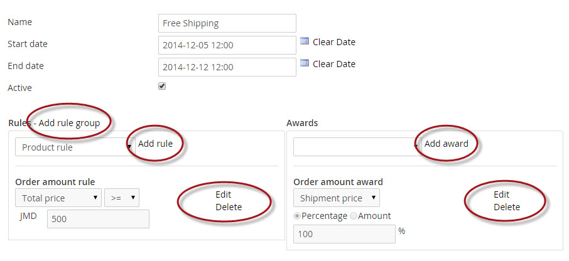569x261 pixels.
Task: Click the Add award link
Action: coord(447,144)
